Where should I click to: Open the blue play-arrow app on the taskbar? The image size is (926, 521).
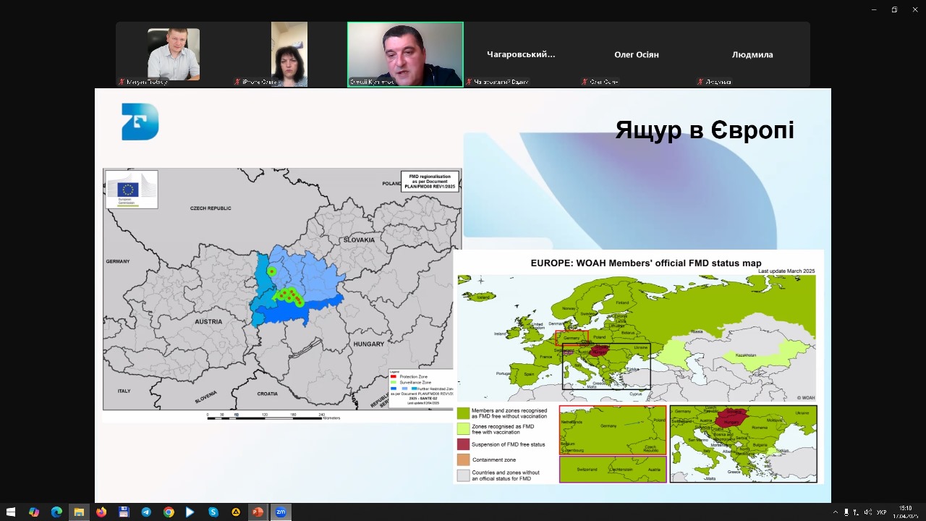pyautogui.click(x=190, y=512)
